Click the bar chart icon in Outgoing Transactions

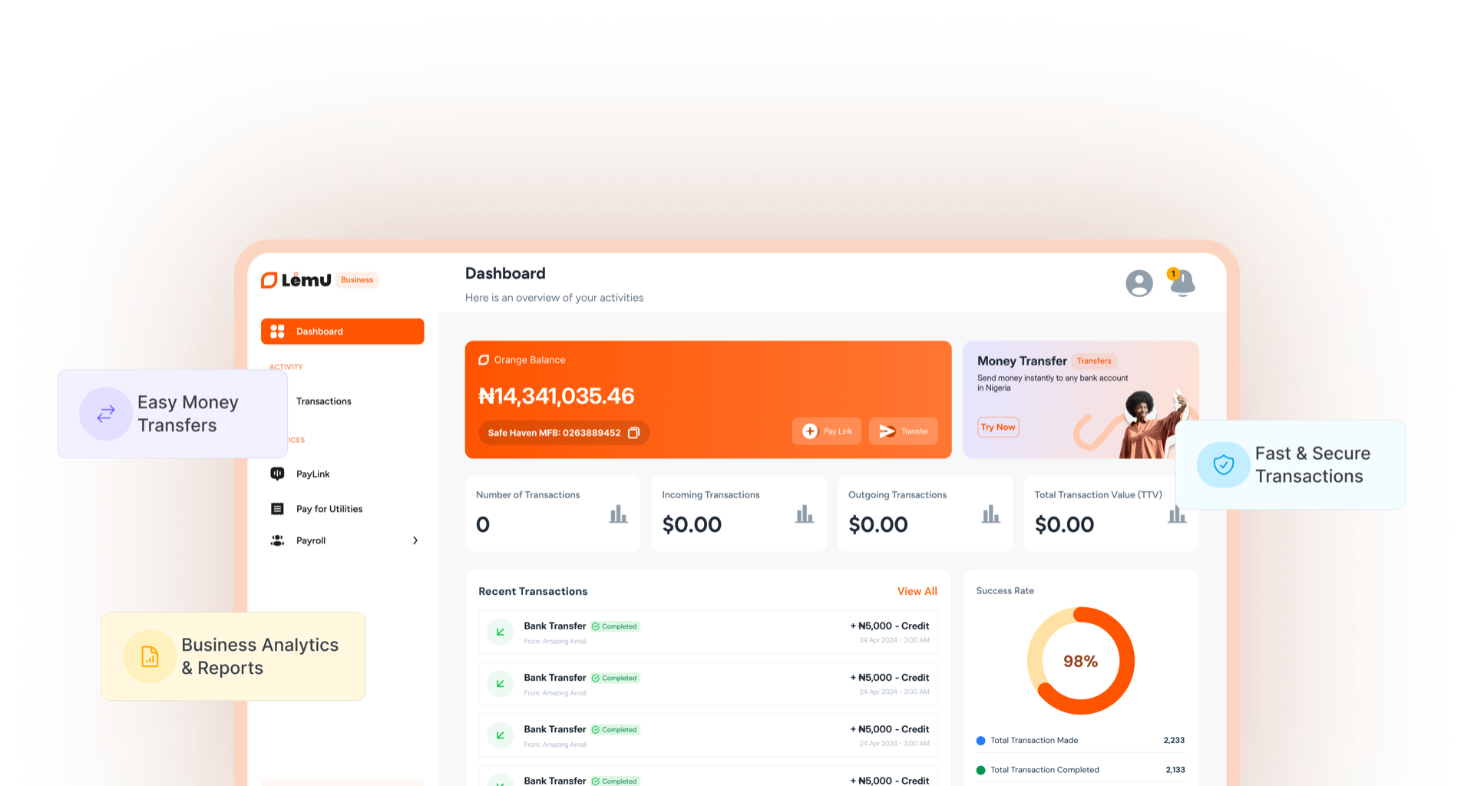990,514
